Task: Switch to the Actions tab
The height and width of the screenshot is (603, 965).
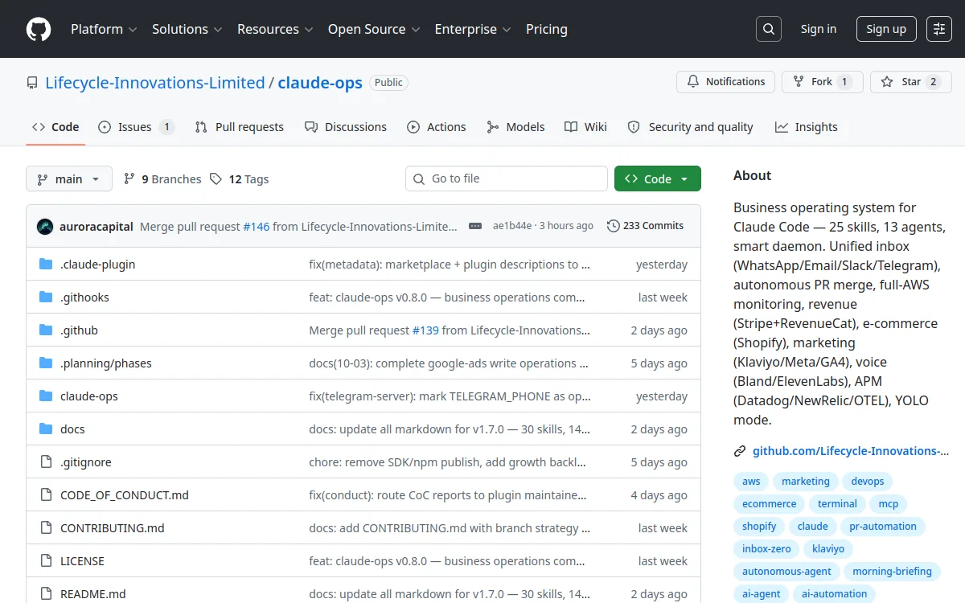Action: 437,127
